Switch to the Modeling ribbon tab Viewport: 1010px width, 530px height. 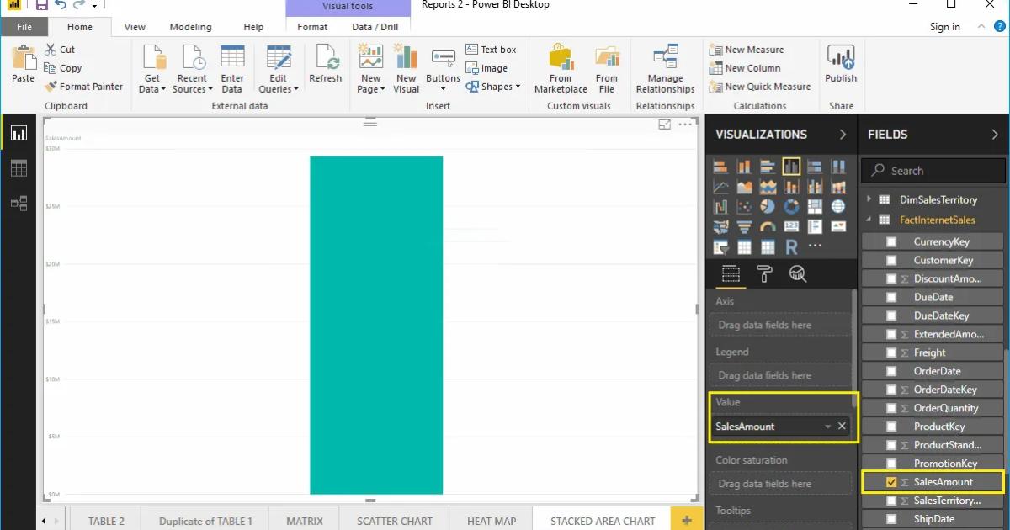click(190, 26)
